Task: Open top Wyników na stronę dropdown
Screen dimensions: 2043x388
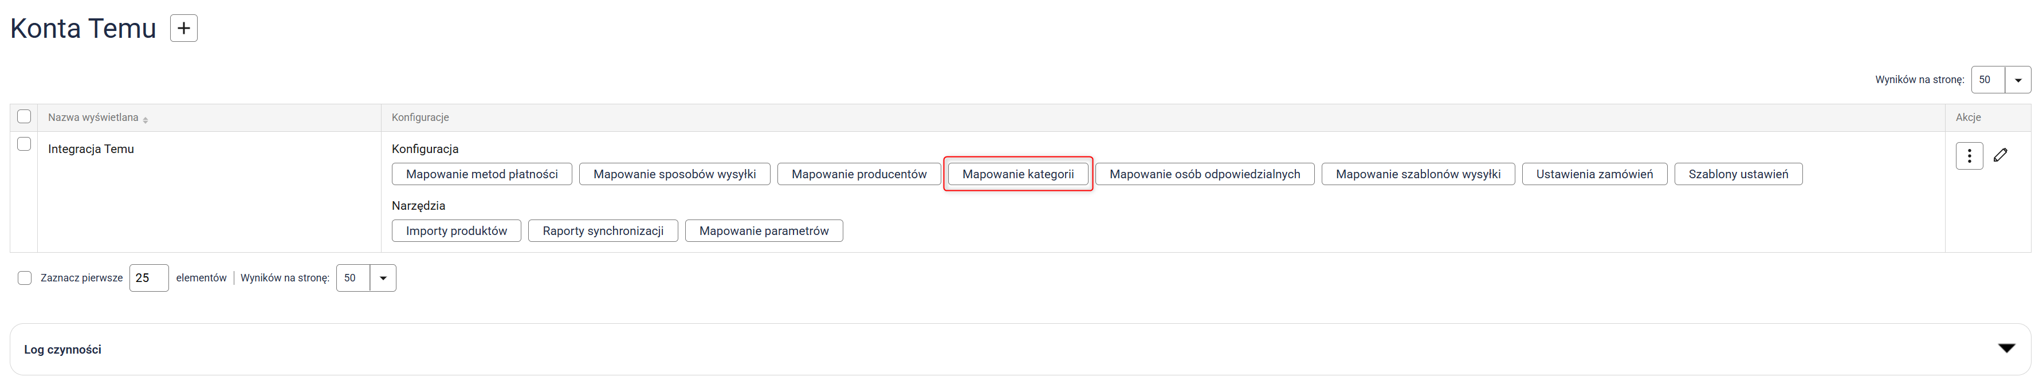Action: tap(2018, 80)
